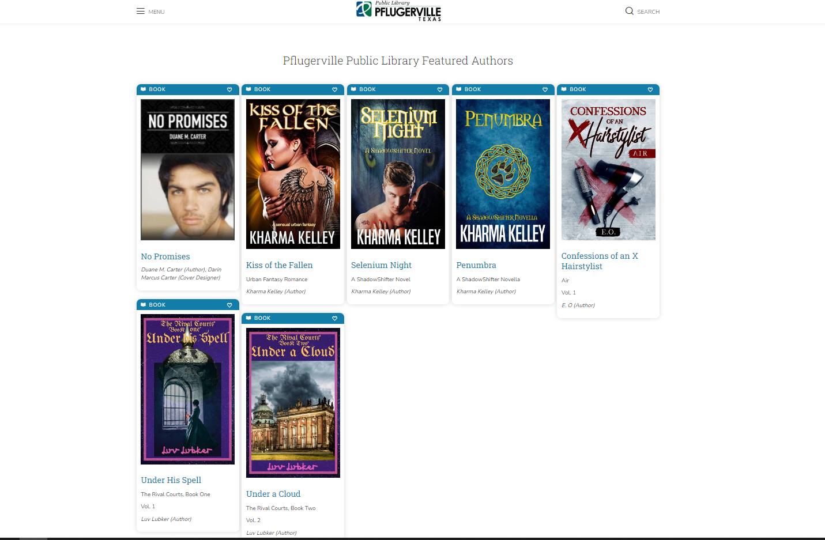Follow the Selenium Night title link
The width and height of the screenshot is (825, 540).
[381, 265]
